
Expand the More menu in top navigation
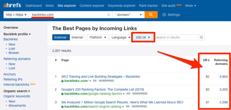click(191, 6)
